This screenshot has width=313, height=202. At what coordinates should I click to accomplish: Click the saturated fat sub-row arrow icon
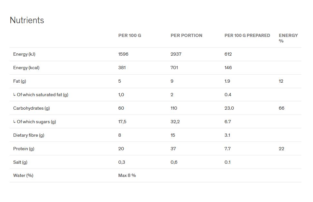pos(14,95)
